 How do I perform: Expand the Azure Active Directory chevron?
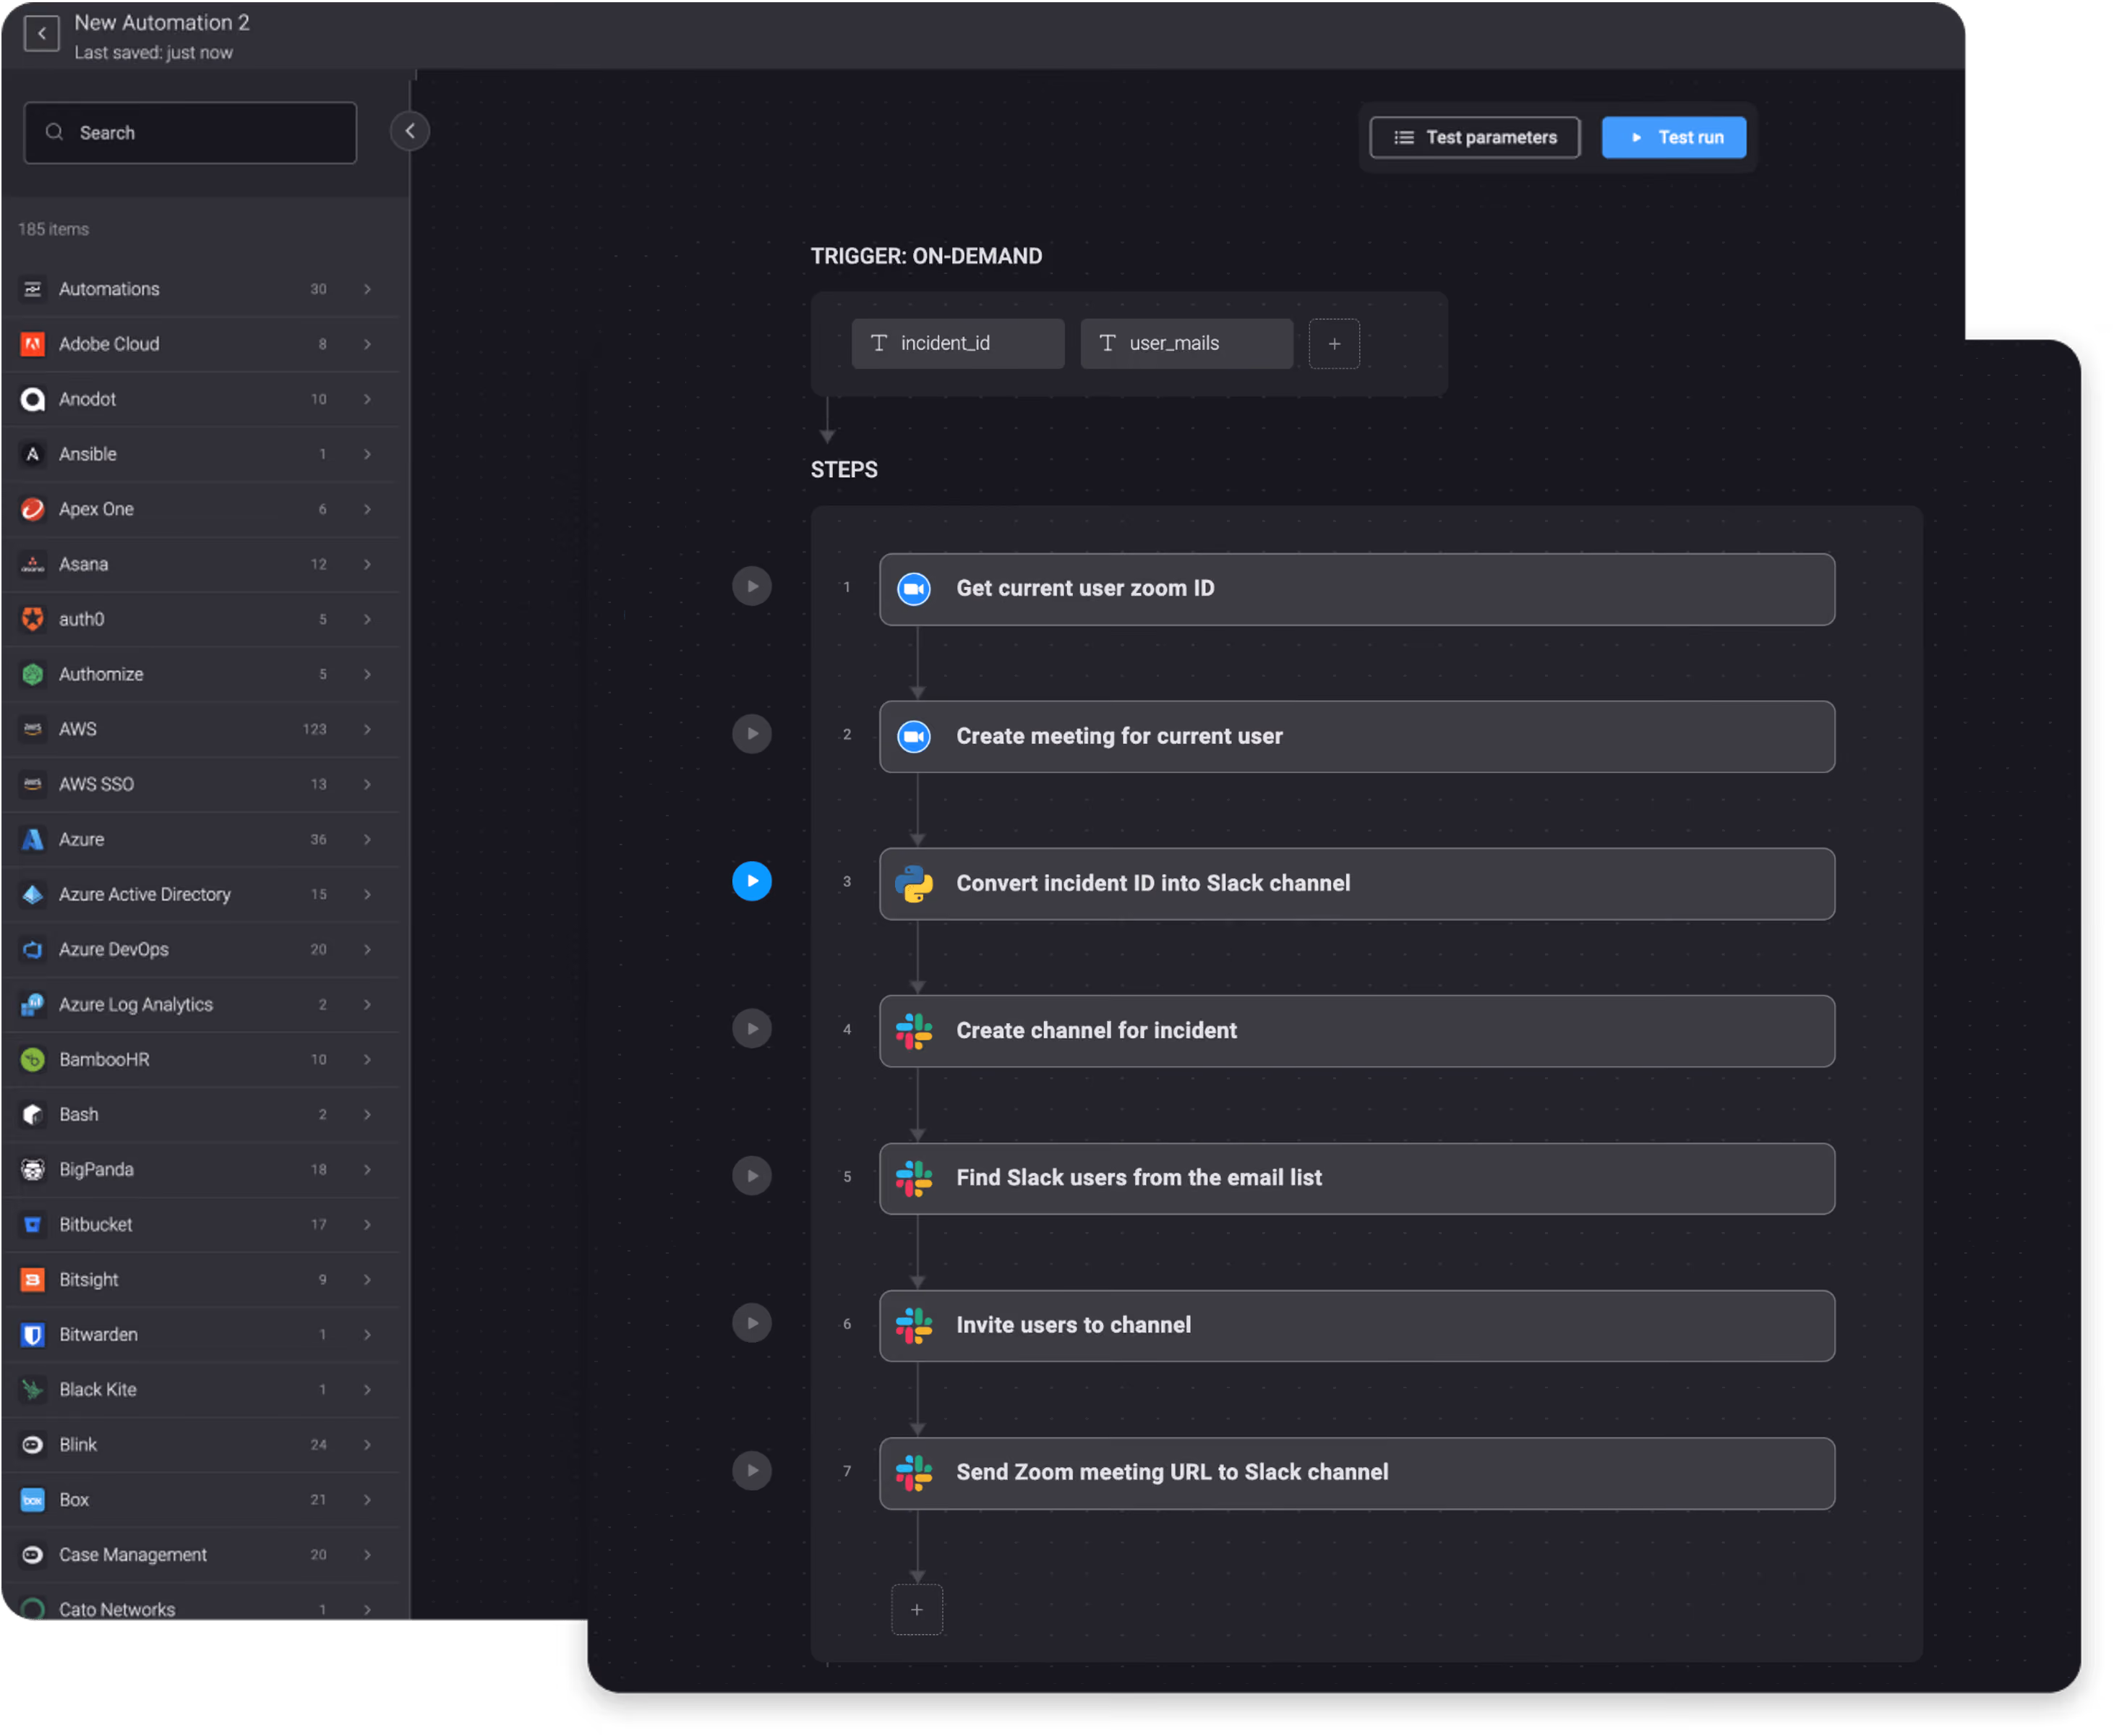[x=368, y=895]
